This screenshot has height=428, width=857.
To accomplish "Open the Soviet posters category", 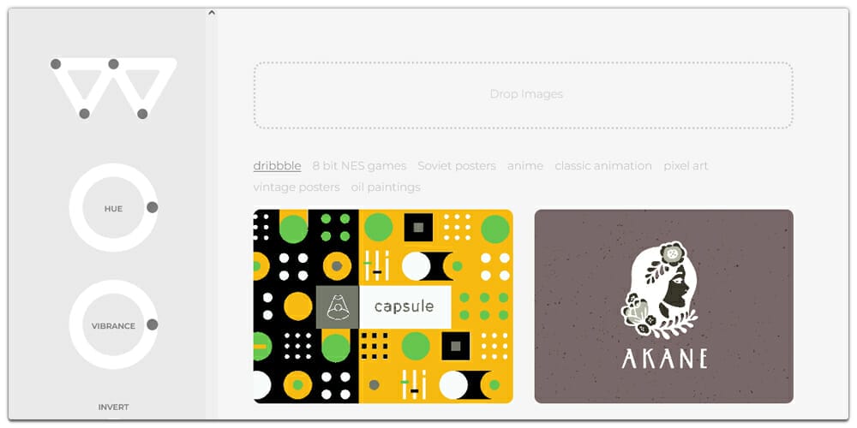I will 457,165.
